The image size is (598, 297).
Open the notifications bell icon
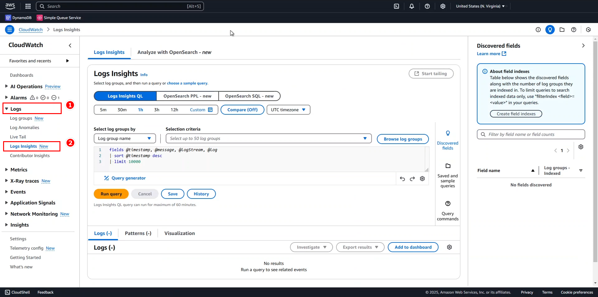pos(411,6)
